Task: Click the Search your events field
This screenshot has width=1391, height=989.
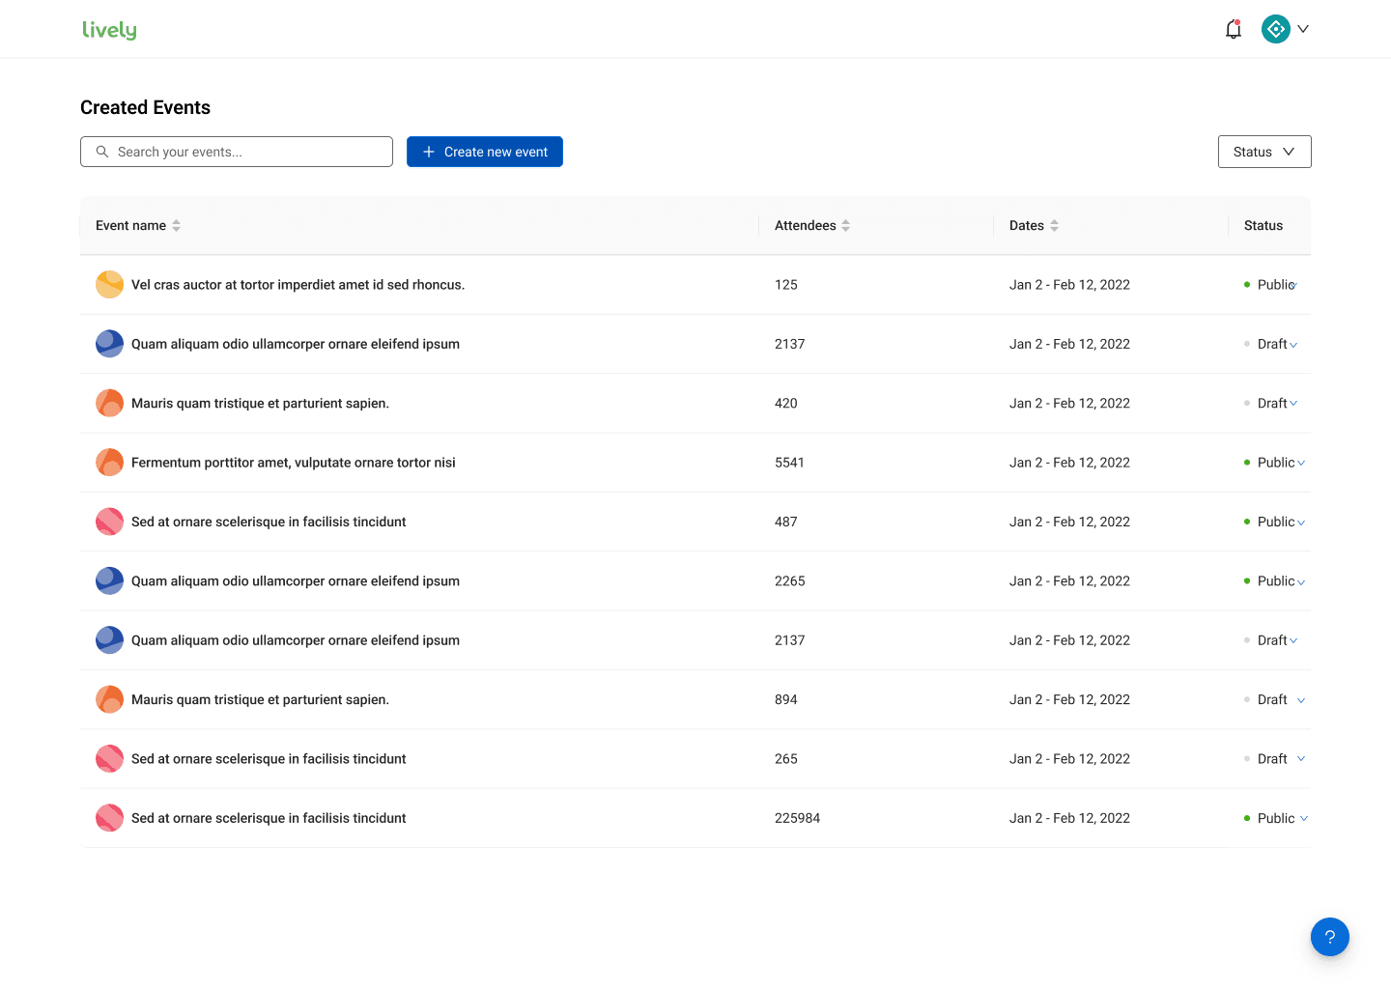Action: [236, 152]
